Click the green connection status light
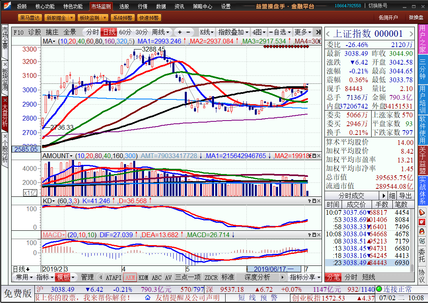The height and width of the screenshot is (303, 428). pos(379,289)
